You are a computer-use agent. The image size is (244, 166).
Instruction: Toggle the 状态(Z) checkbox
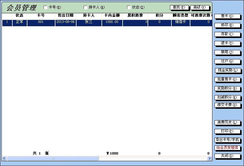pos(129,7)
